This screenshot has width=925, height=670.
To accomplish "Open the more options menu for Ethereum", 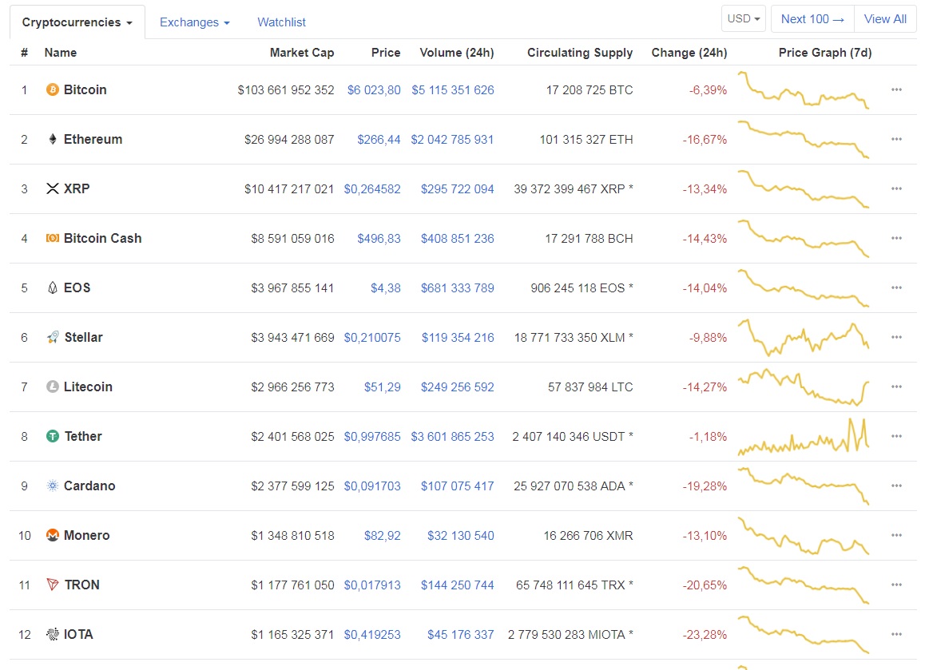I will pos(897,139).
